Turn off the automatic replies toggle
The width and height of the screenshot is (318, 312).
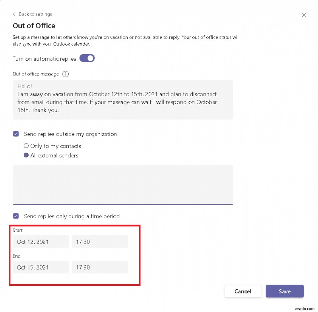pos(87,59)
